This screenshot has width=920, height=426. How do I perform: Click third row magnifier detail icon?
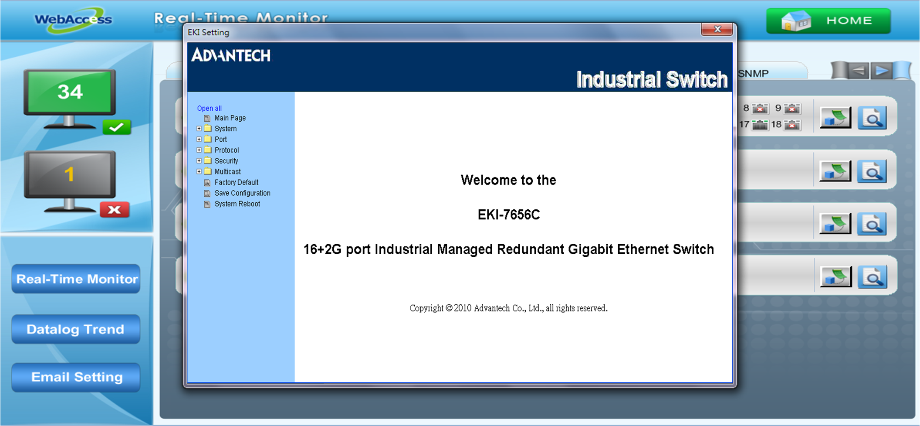click(x=873, y=224)
